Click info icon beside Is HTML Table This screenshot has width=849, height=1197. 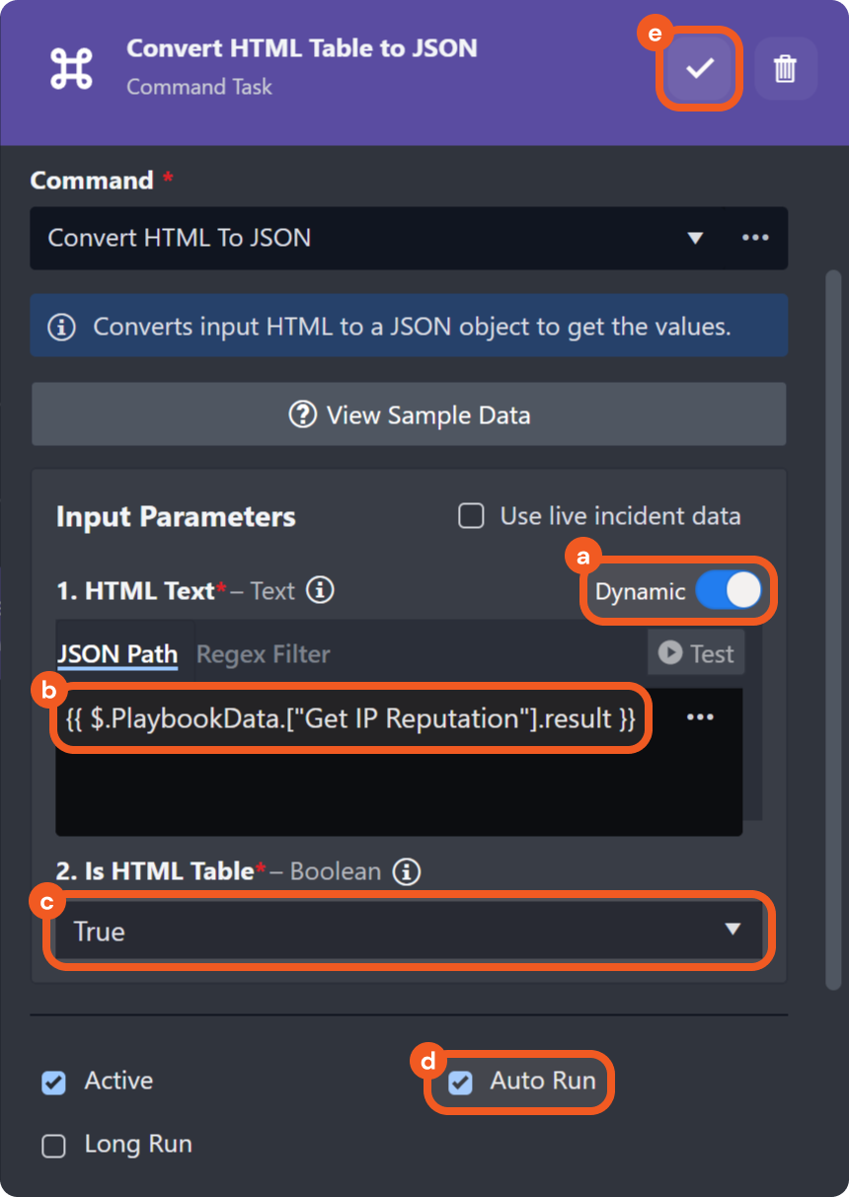tap(406, 871)
